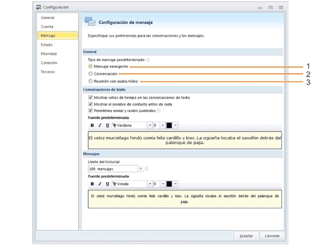This screenshot has width=321, height=245.
Task: Expand the 100 mensajes history limit dropdown
Action: (x=141, y=168)
